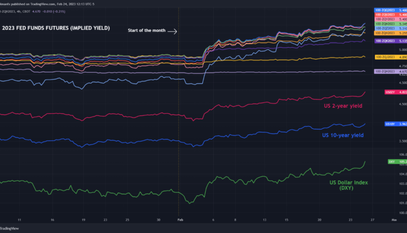Click the US Dollar Index (DXY) label
Screen dimensions: 407x233
click(x=349, y=185)
